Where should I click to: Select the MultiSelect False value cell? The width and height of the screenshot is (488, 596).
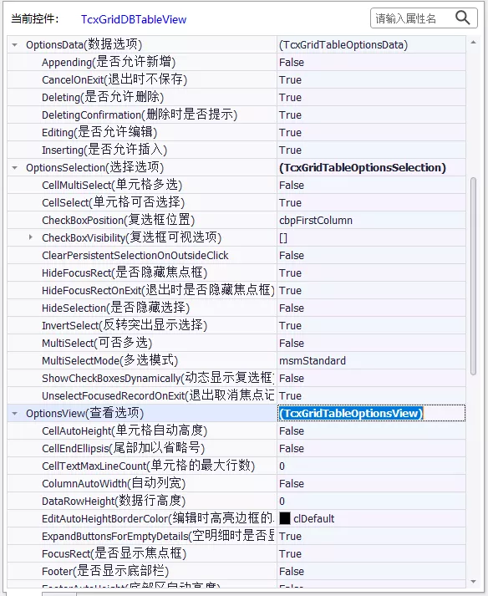point(371,344)
